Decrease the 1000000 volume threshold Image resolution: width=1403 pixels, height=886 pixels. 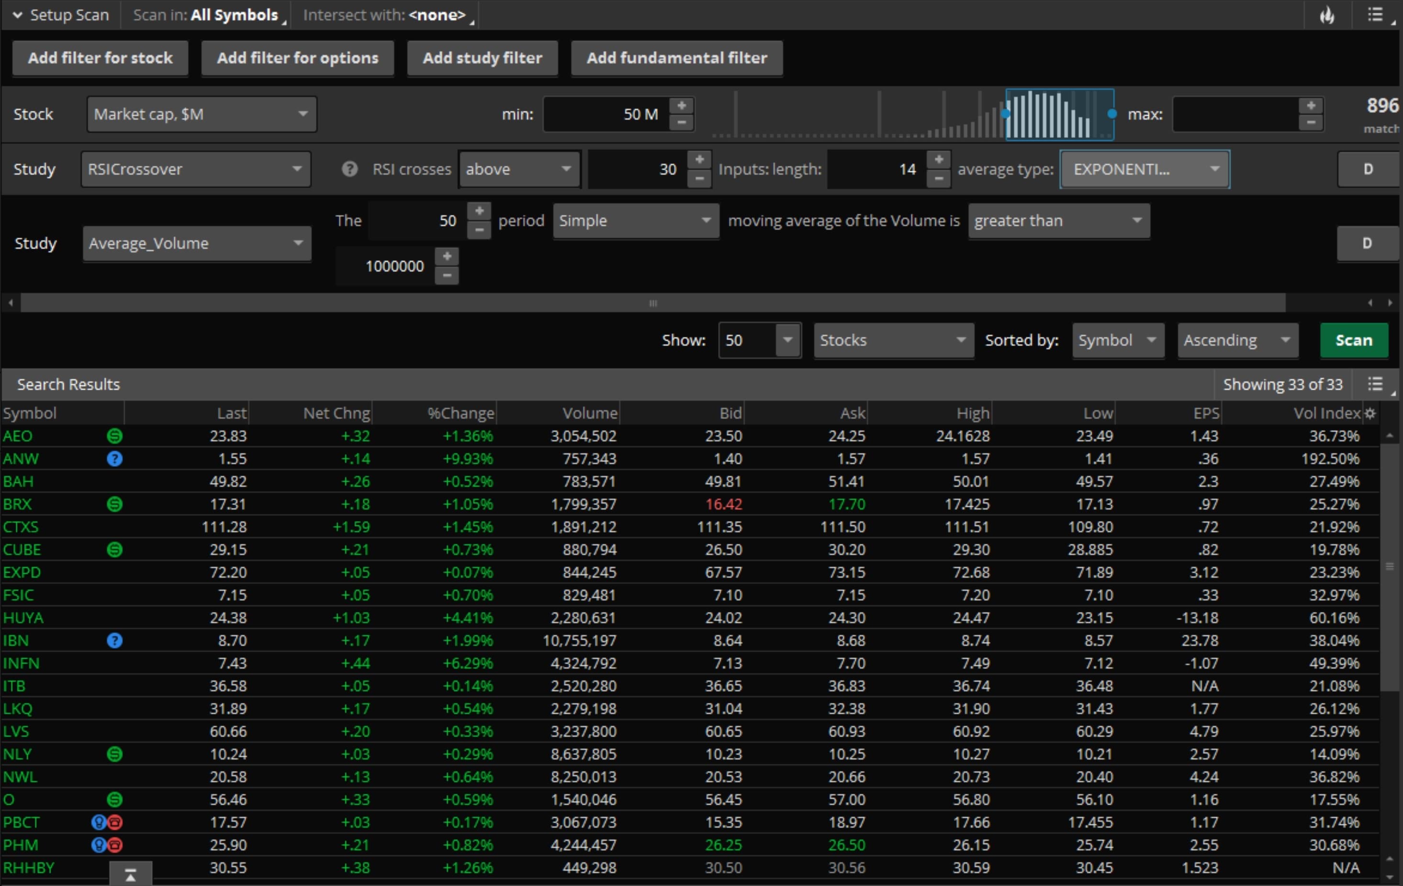coord(447,276)
